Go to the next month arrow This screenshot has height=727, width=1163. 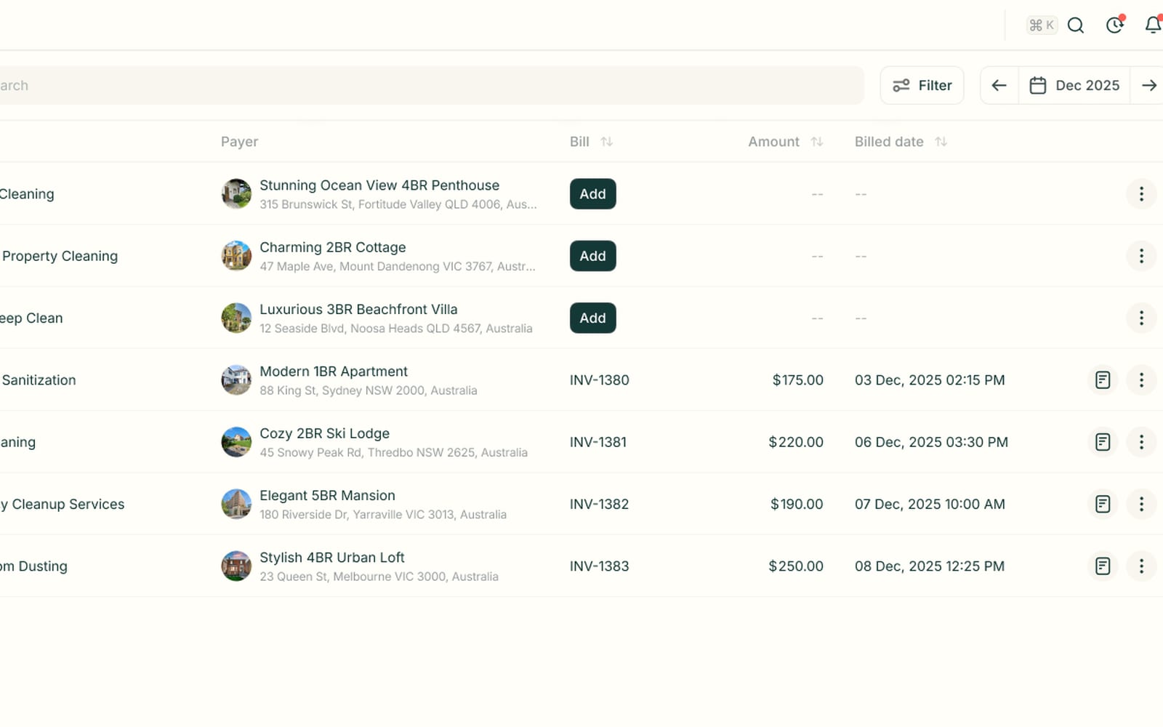click(1148, 85)
